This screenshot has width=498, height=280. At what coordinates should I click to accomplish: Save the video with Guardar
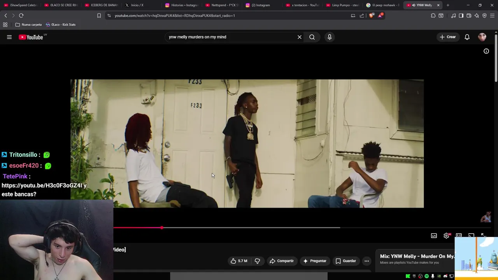tap(346, 261)
